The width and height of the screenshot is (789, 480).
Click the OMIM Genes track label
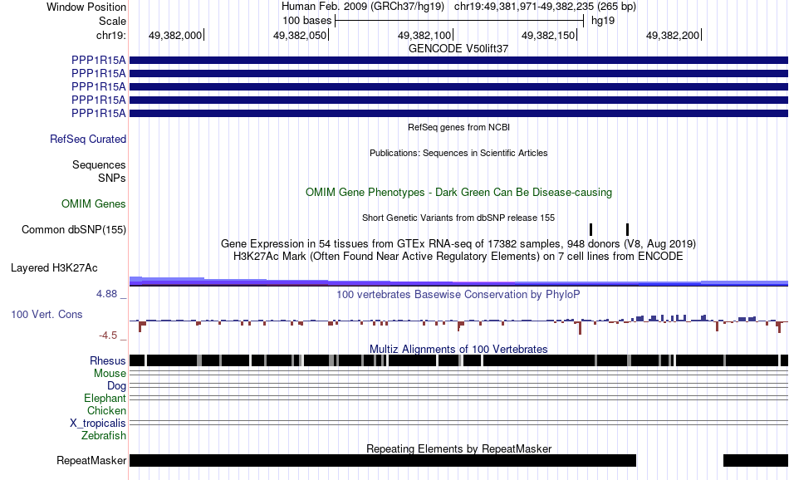(94, 203)
